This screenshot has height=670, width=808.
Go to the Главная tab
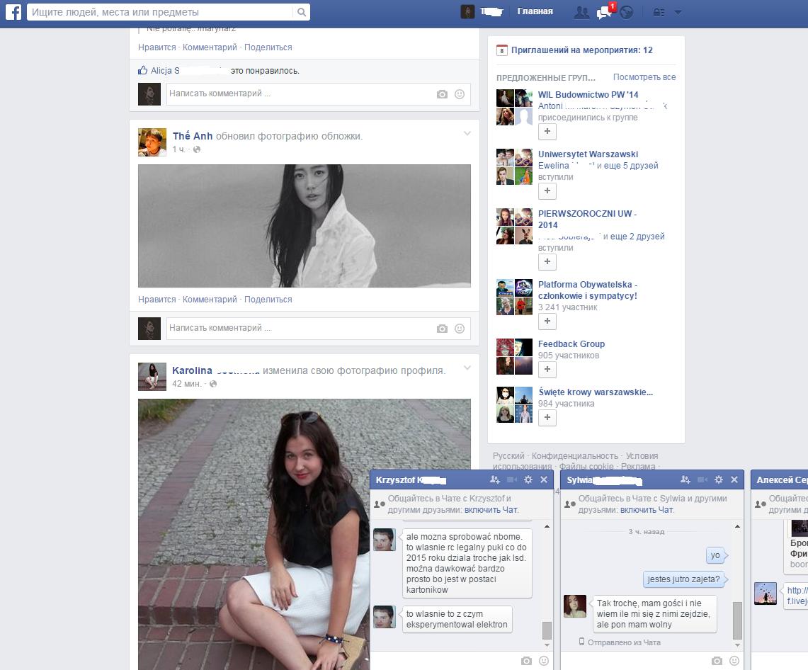point(535,11)
